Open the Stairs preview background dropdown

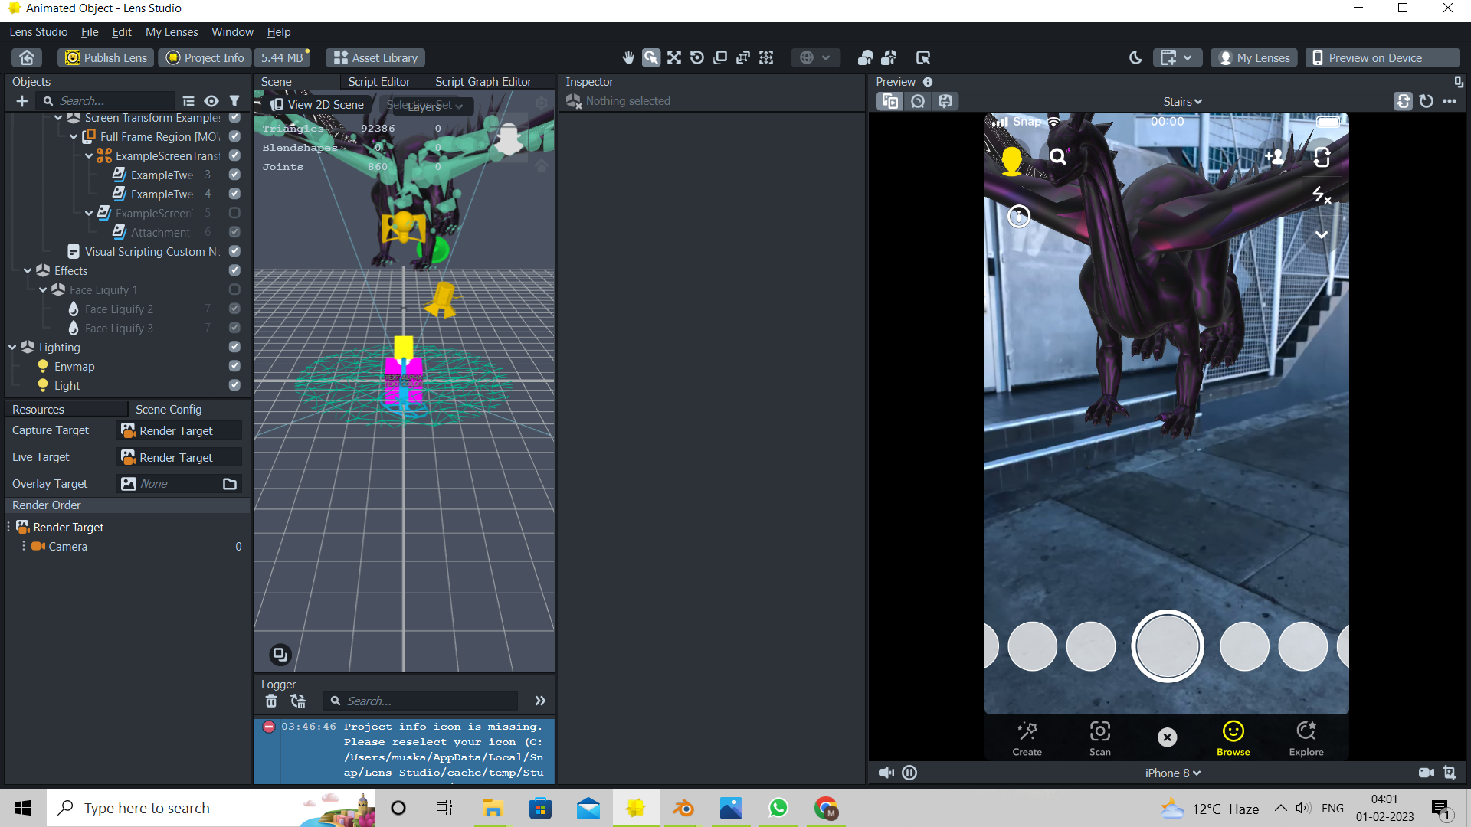(1182, 101)
